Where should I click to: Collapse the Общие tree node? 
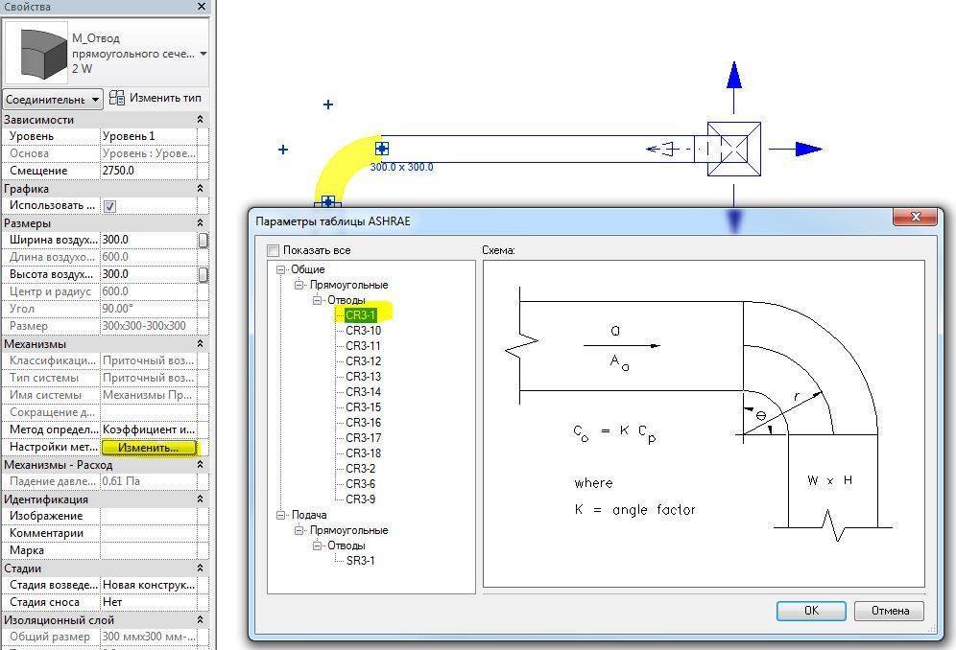click(x=280, y=269)
